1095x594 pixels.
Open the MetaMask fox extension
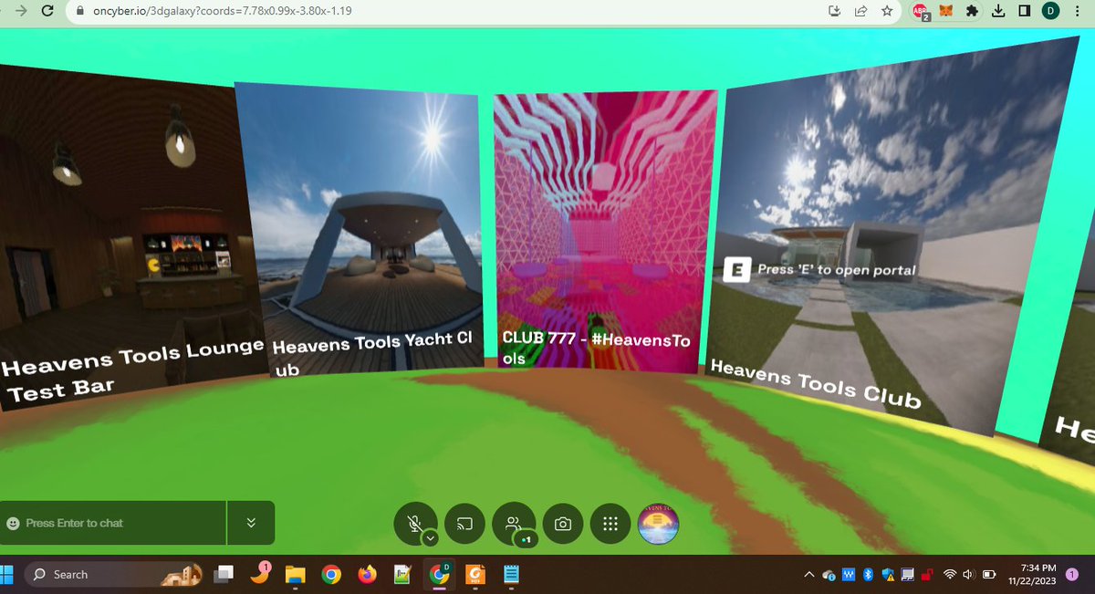947,11
